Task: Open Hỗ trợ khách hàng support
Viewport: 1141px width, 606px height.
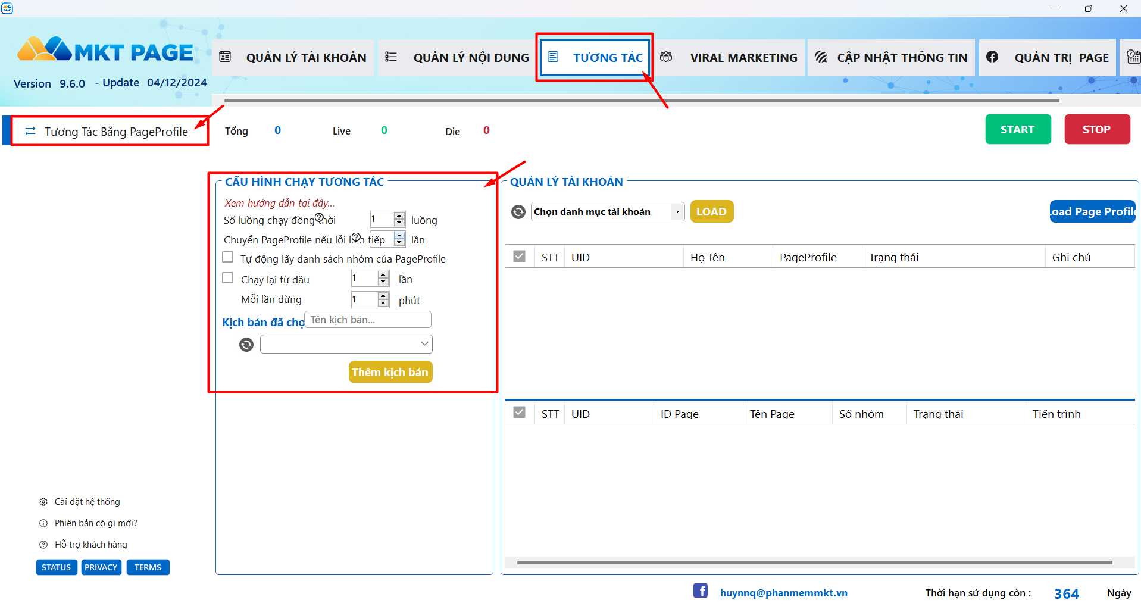Action: (91, 545)
